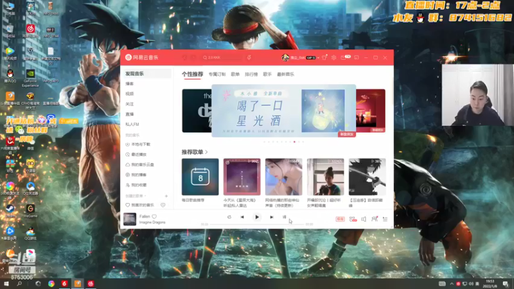Switch to 个性推荐 tab
The height and width of the screenshot is (289, 514).
pyautogui.click(x=192, y=74)
